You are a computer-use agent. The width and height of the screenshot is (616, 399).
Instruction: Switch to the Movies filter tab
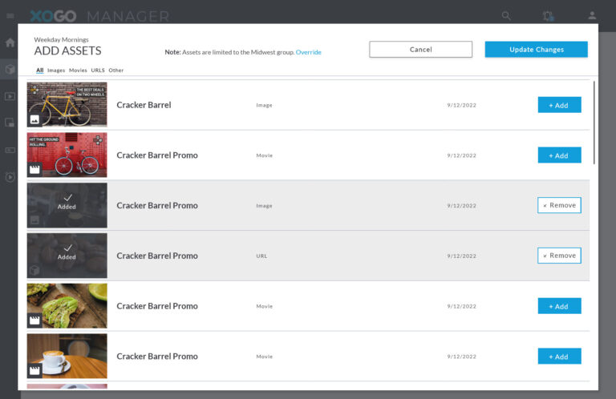pos(78,71)
